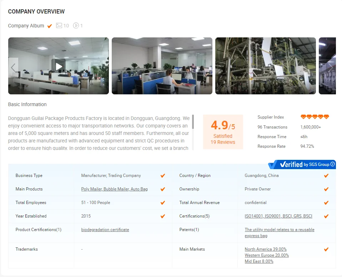The height and width of the screenshot is (277, 342).
Task: Click the Manufacturer, Trading Company value
Action: point(111,176)
